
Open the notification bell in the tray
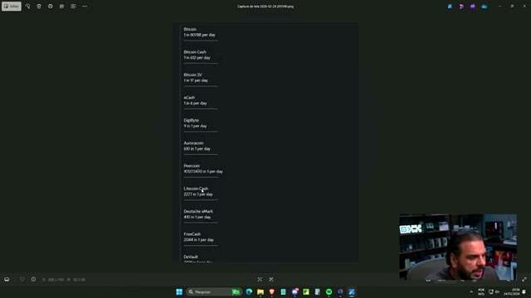pos(524,291)
